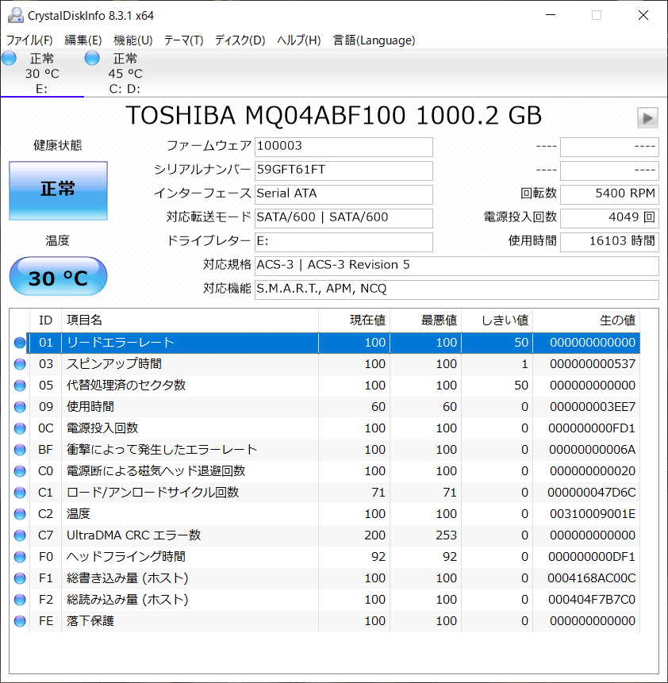Click the status orb in the C2 温度 row
This screenshot has height=683, width=668.
coord(20,514)
